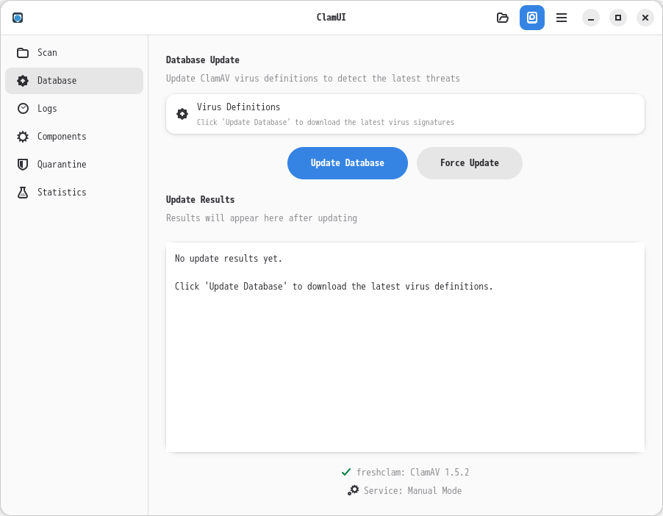This screenshot has height=516, width=663.
Task: Close the ClamUI window
Action: [x=645, y=18]
